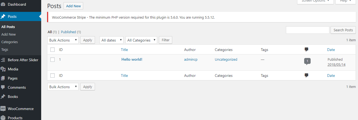Image resolution: width=358 pixels, height=120 pixels.
Task: Open the comment count bubble for Hello world!
Action: point(307,61)
